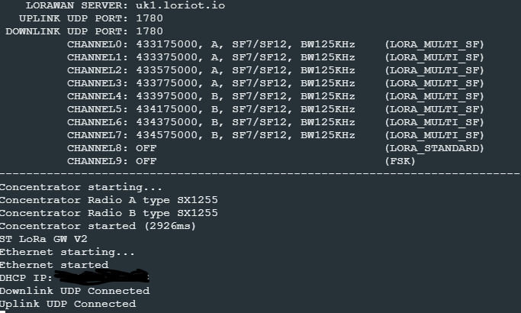Click the CHANNEL0 frequency 433175000
This screenshot has height=313, width=521.
tap(165, 44)
